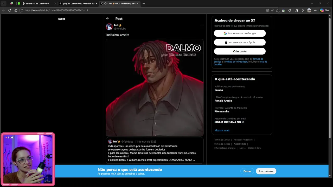This screenshot has width=333, height=187.
Task: View site information lock icon
Action: (x=22, y=10)
